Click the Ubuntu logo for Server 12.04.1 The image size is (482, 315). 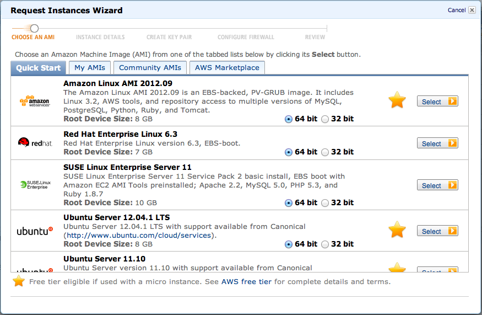pos(35,231)
